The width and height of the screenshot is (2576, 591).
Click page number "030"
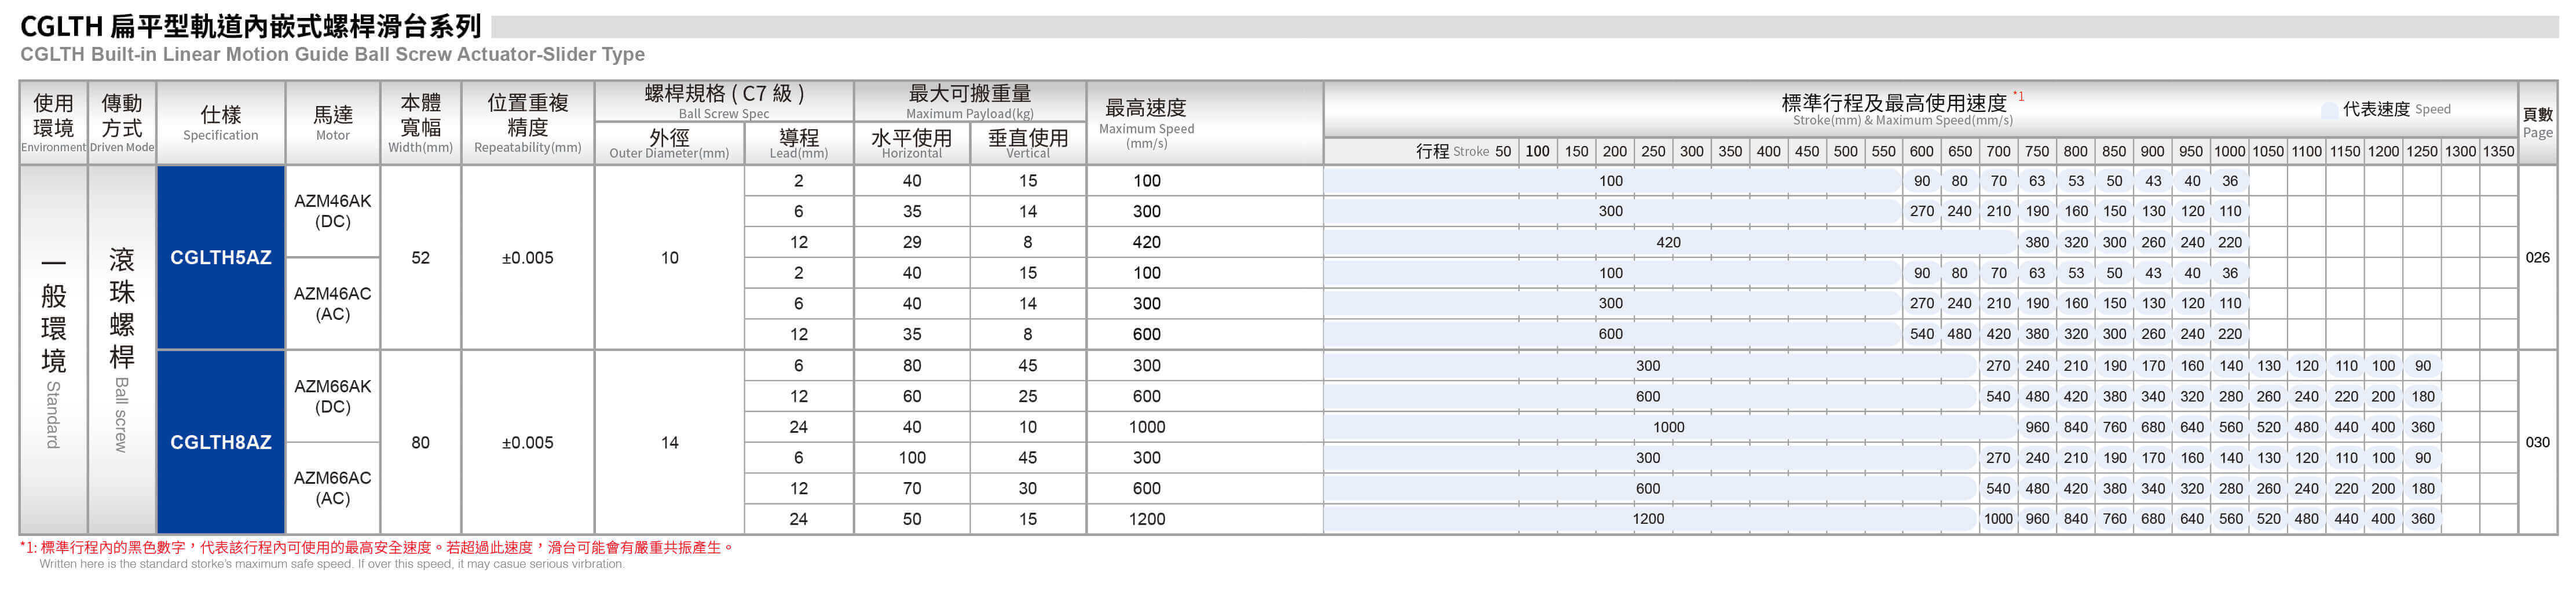coord(2538,442)
